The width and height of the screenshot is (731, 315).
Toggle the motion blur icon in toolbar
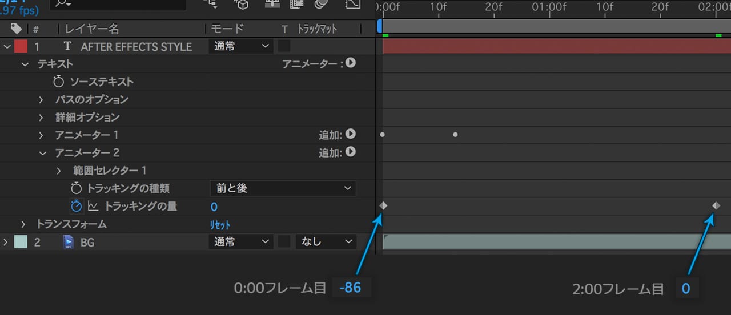pos(322,5)
